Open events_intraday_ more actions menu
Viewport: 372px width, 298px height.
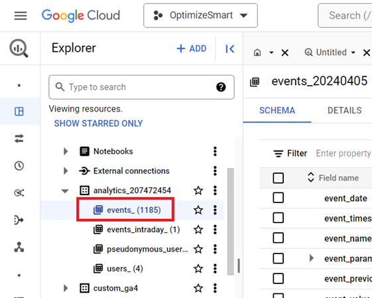tap(216, 230)
